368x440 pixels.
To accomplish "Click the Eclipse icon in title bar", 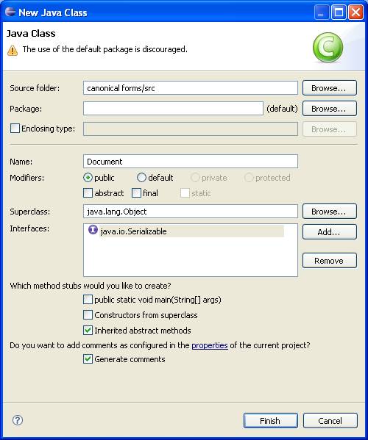I will coord(10,12).
